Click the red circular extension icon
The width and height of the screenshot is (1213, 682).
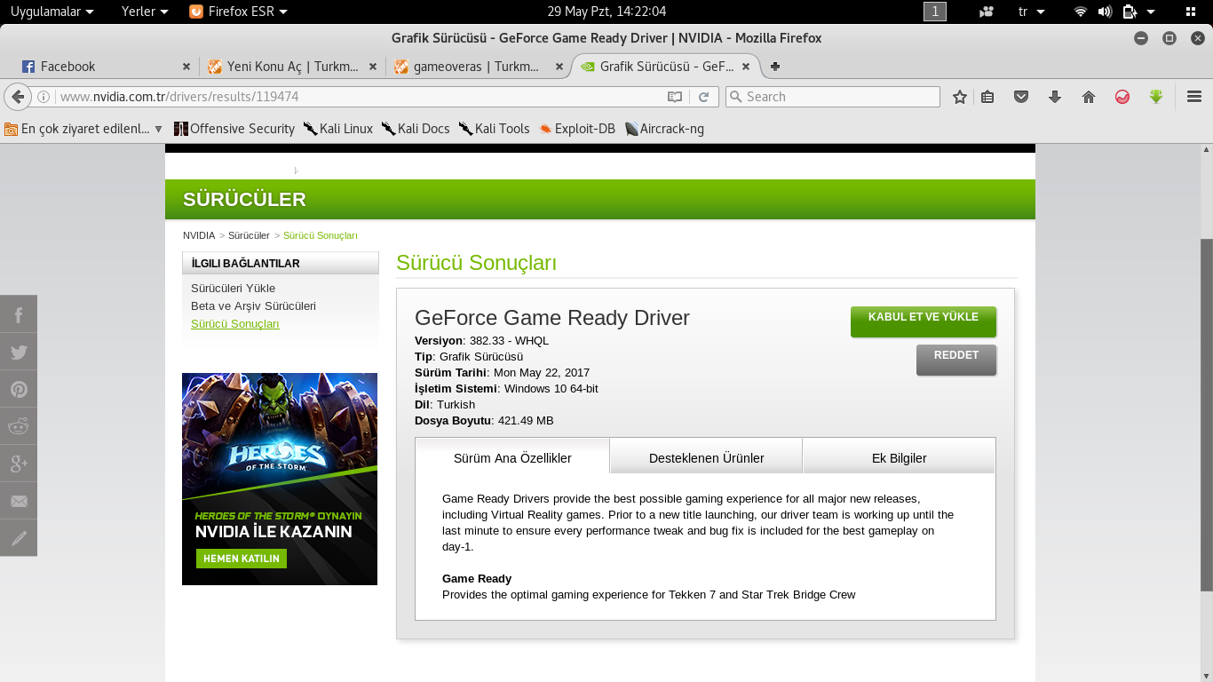coord(1122,97)
